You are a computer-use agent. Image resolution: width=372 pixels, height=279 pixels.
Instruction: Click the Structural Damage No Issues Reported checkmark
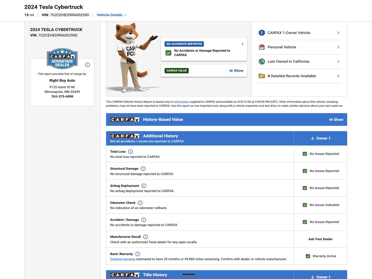[305, 171]
